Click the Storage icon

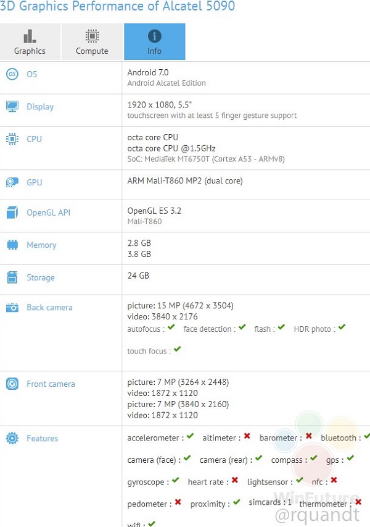[x=12, y=277]
